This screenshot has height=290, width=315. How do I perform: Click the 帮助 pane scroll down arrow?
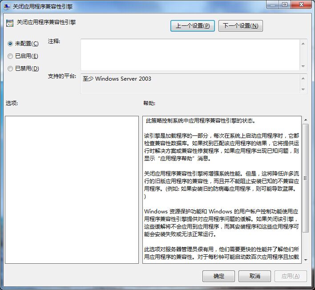coord(306,260)
